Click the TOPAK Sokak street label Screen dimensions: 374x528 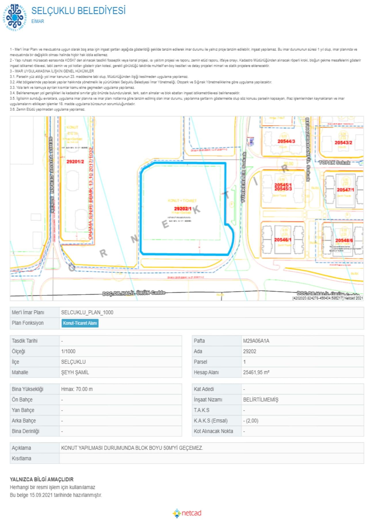pyautogui.click(x=334, y=163)
